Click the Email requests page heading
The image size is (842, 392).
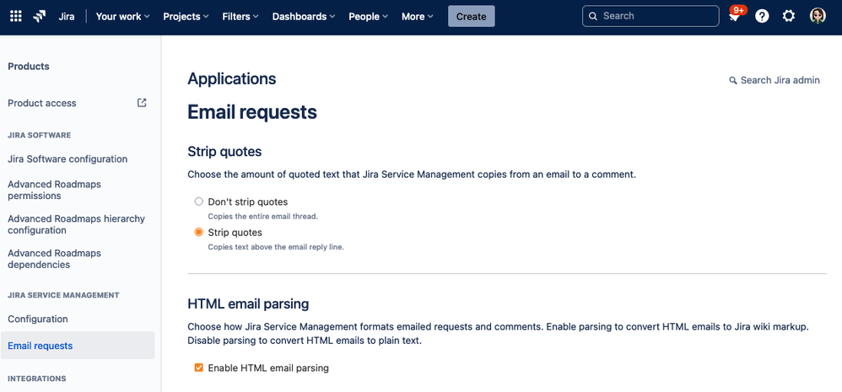252,112
